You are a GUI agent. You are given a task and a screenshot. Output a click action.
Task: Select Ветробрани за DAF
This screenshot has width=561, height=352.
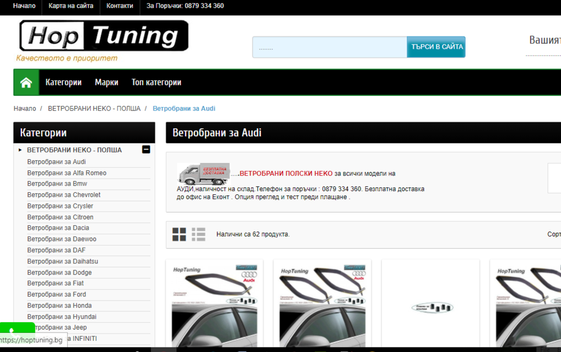pyautogui.click(x=56, y=250)
